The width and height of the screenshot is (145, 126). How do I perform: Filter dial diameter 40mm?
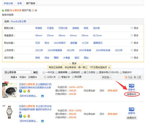click(39, 36)
